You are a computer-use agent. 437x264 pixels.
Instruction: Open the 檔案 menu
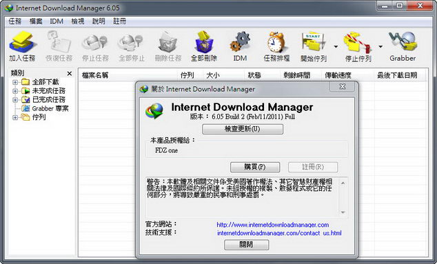(36, 21)
